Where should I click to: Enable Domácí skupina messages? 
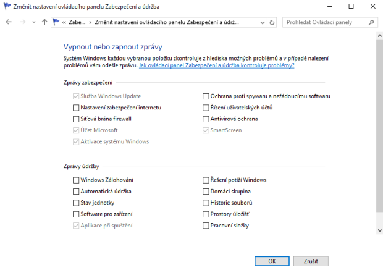206,192
